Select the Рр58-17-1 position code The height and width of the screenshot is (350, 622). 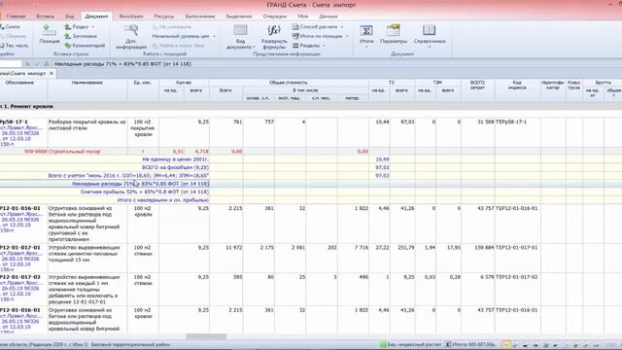click(15, 122)
